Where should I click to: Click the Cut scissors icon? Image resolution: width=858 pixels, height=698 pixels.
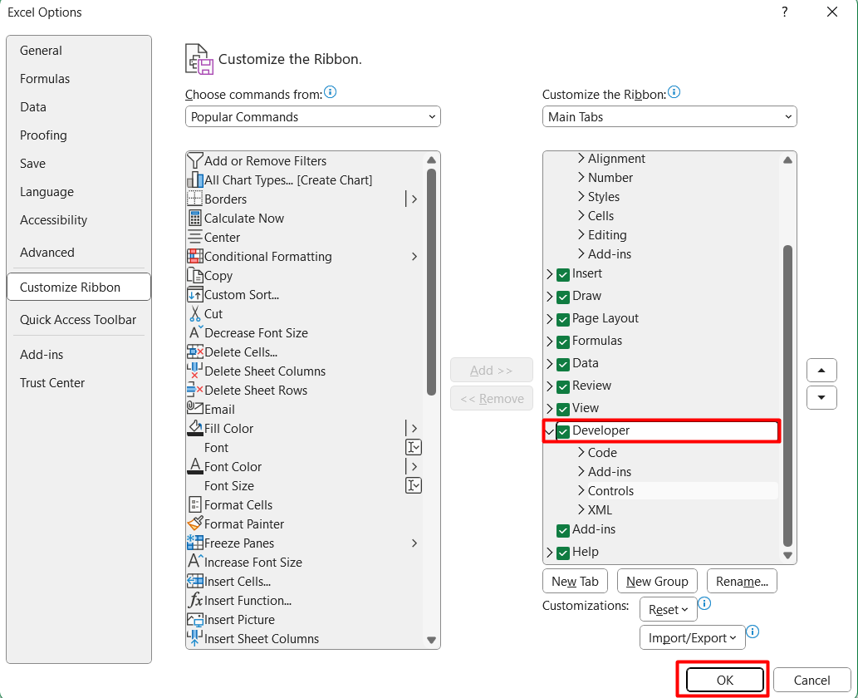195,314
